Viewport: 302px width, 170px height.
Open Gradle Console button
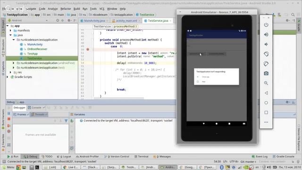click(283, 157)
